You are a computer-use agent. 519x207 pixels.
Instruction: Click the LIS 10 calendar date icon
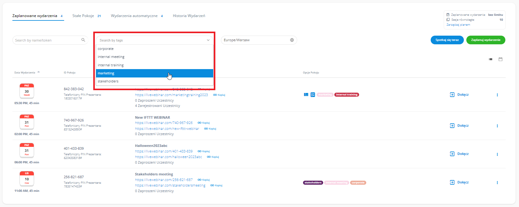[27, 178]
